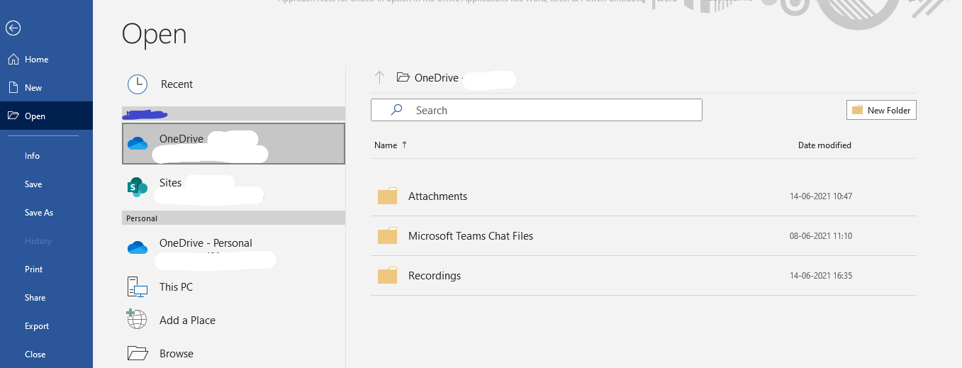This screenshot has height=368, width=962.
Task: Click the blue cloud icon of selected OneDrive
Action: click(138, 143)
